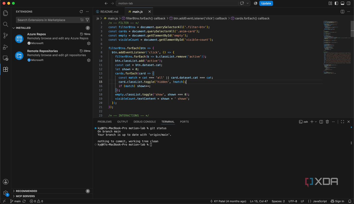Open the Azure Repos extension gear

click(89, 43)
